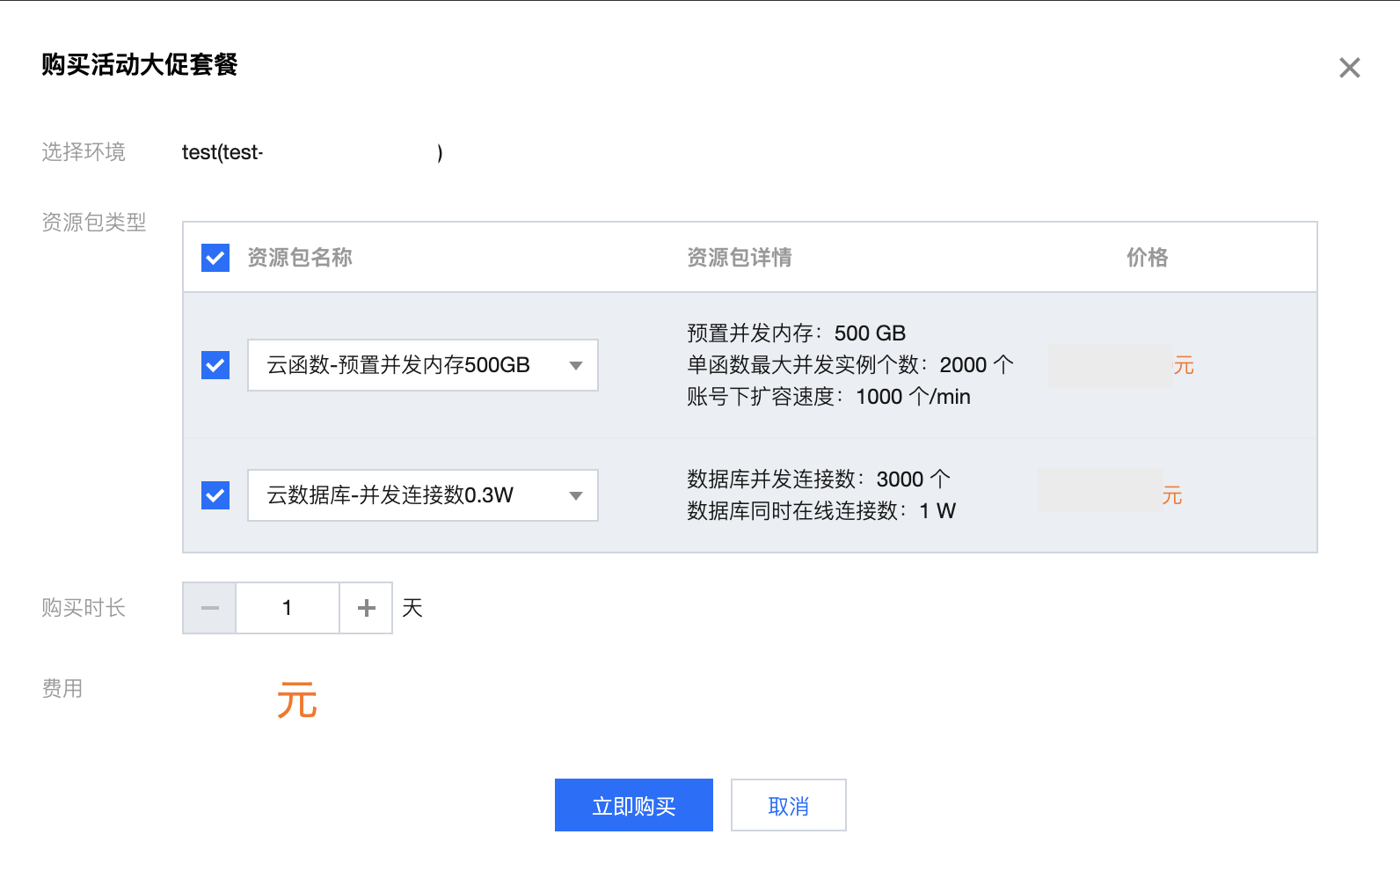Click the large orange 元 total under 费用
This screenshot has height=871, width=1400.
[296, 701]
